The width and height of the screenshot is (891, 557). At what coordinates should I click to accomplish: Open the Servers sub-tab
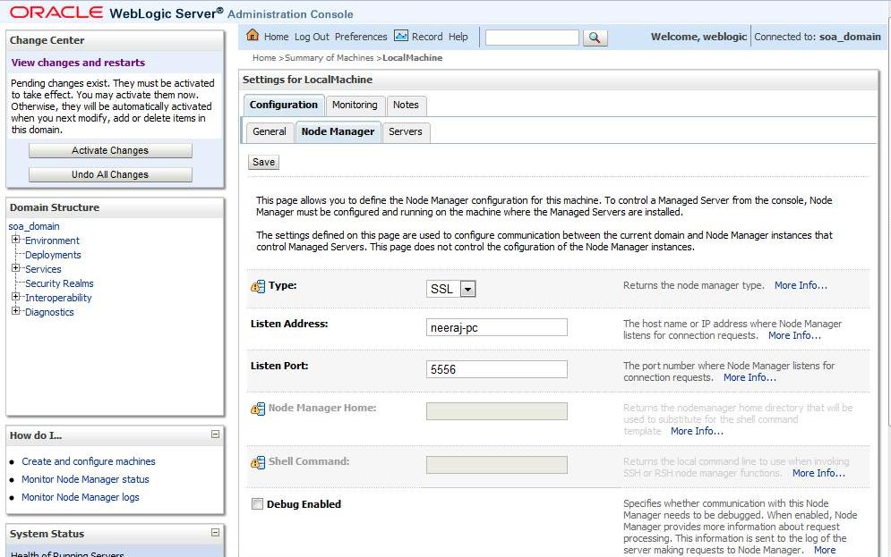tap(405, 131)
